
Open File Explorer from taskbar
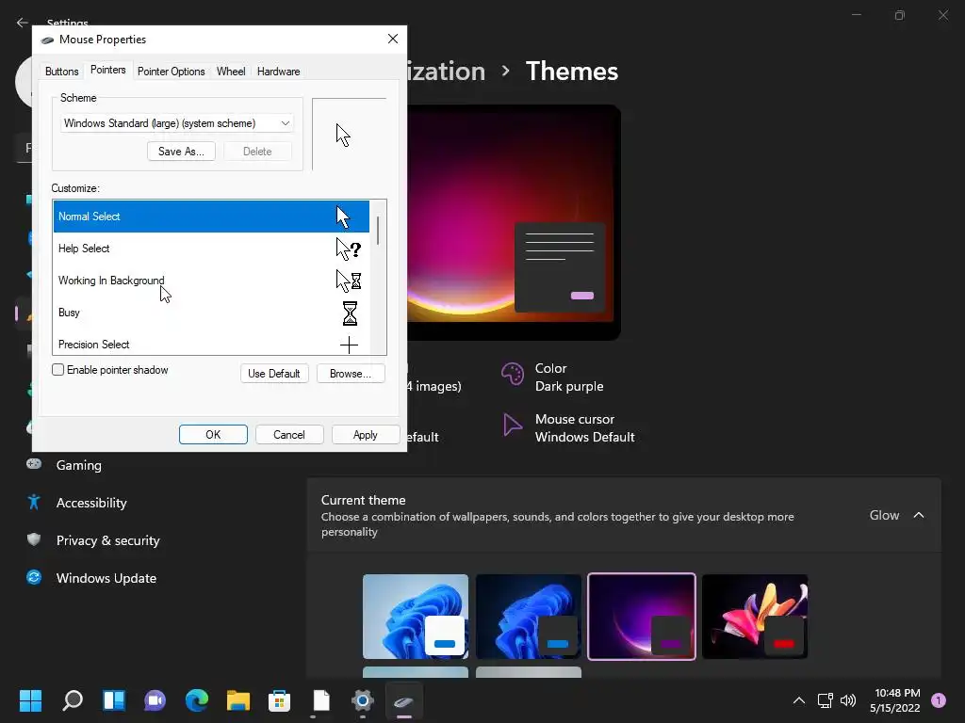click(238, 700)
